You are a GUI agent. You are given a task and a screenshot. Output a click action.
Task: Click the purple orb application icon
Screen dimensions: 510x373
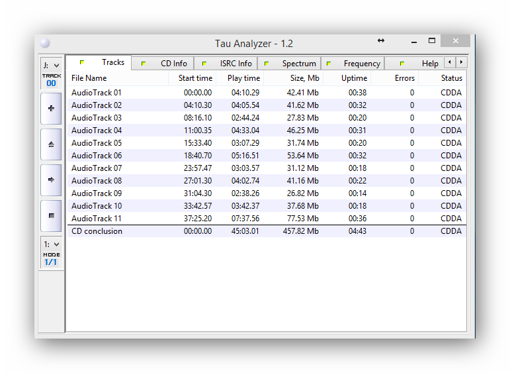(x=45, y=44)
